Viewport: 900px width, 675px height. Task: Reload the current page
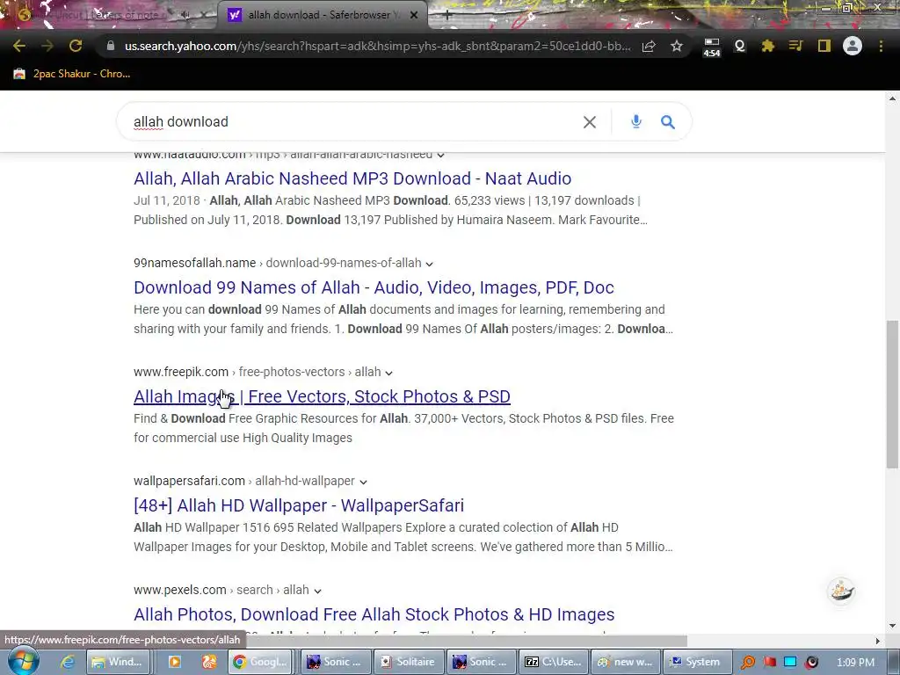[x=76, y=46]
